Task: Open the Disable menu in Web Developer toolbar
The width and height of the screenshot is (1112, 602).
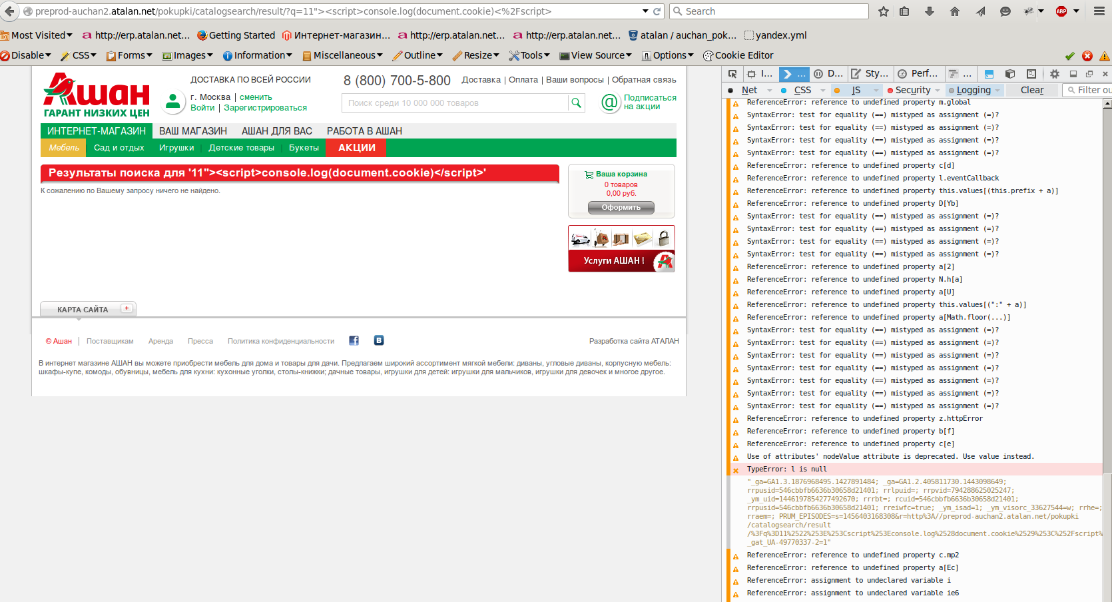Action: pos(26,55)
